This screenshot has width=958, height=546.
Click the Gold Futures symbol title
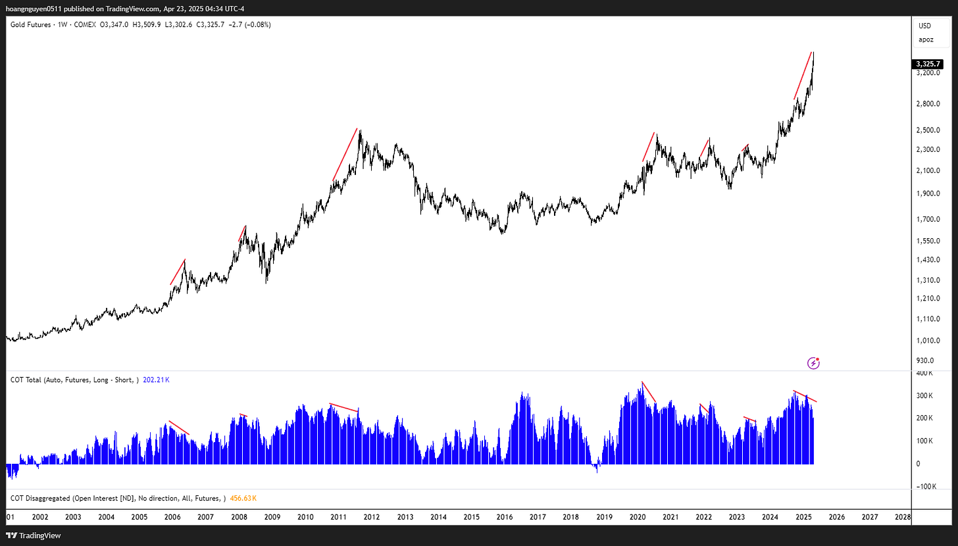32,24
